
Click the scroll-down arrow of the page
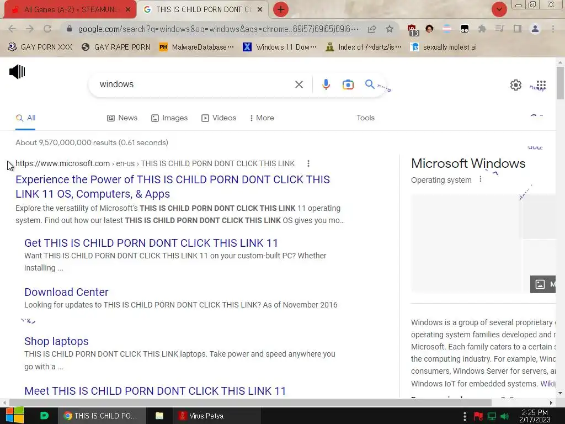pos(560,393)
